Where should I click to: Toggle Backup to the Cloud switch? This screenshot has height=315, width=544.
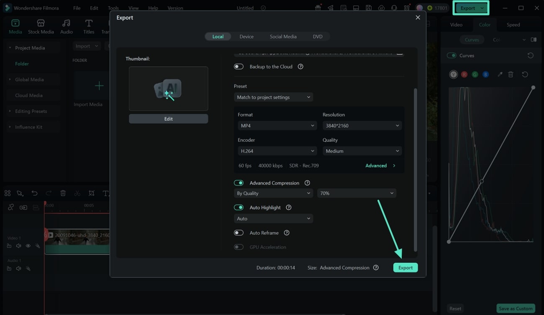239,66
